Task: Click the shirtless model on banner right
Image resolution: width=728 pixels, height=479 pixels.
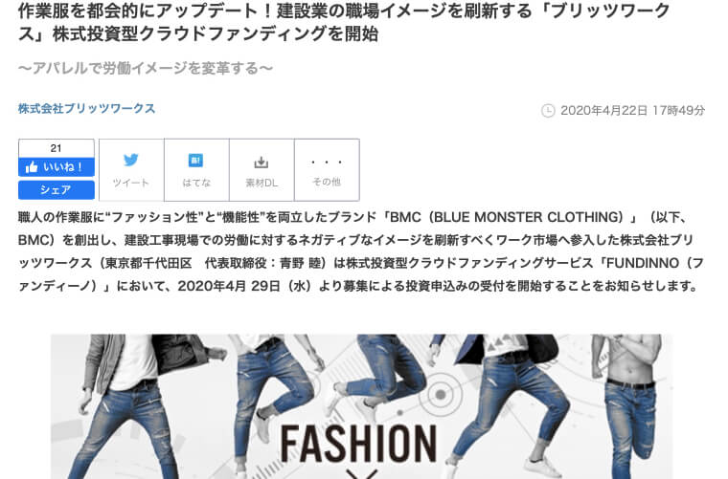Action: (631, 401)
